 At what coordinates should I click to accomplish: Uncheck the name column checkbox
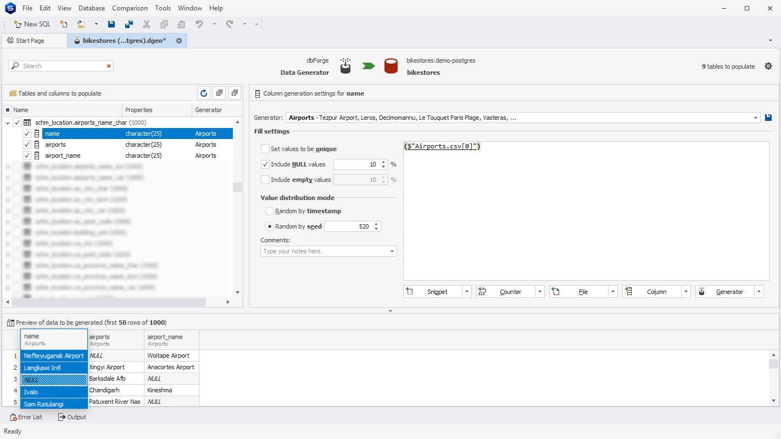pos(27,134)
